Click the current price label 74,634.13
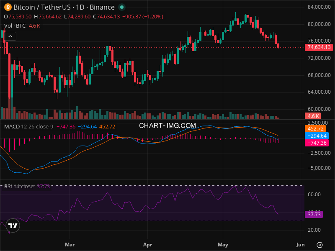Image resolution: width=335 pixels, height=251 pixels. point(319,47)
